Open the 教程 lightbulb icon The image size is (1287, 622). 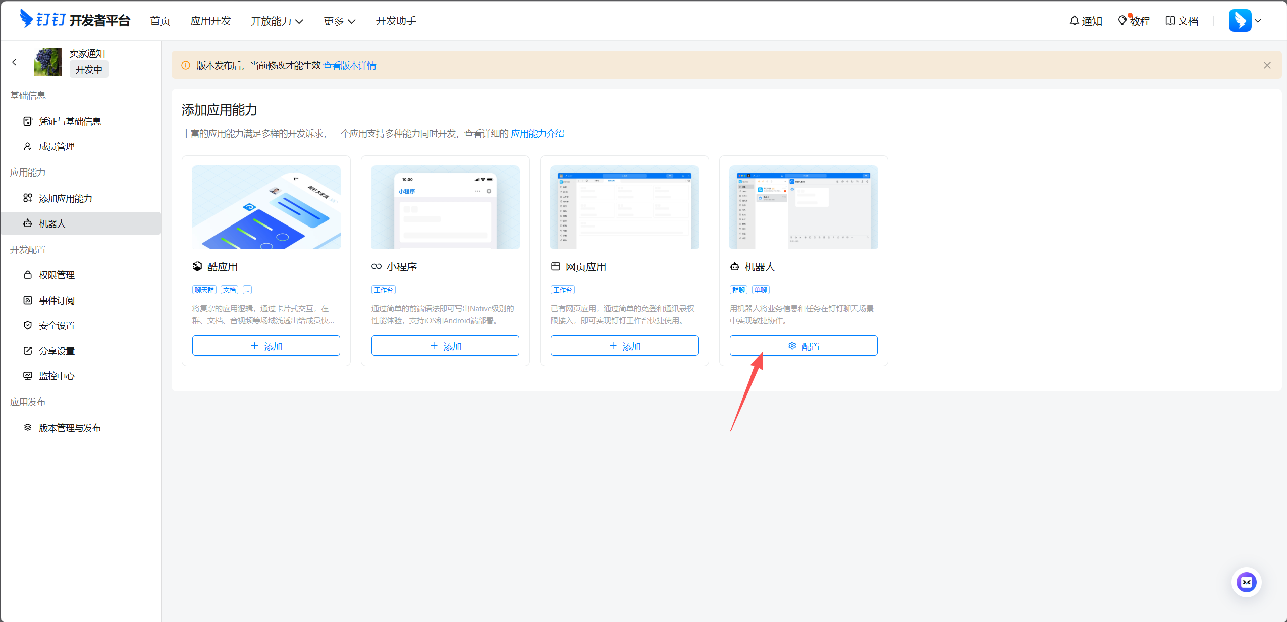click(1122, 21)
